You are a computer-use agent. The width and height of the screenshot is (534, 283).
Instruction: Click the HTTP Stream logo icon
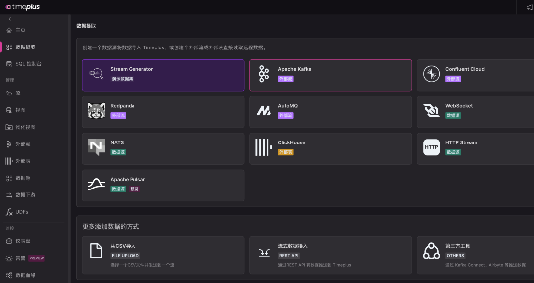coord(432,147)
